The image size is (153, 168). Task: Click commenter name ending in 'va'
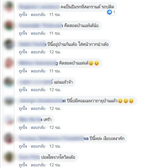(54, 139)
